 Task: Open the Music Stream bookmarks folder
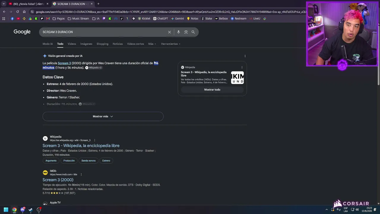tap(78, 18)
